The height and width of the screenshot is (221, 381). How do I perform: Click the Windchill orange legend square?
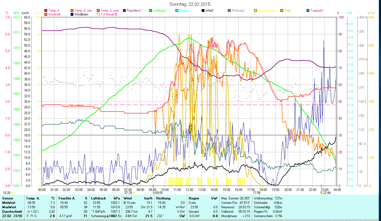pos(46,14)
